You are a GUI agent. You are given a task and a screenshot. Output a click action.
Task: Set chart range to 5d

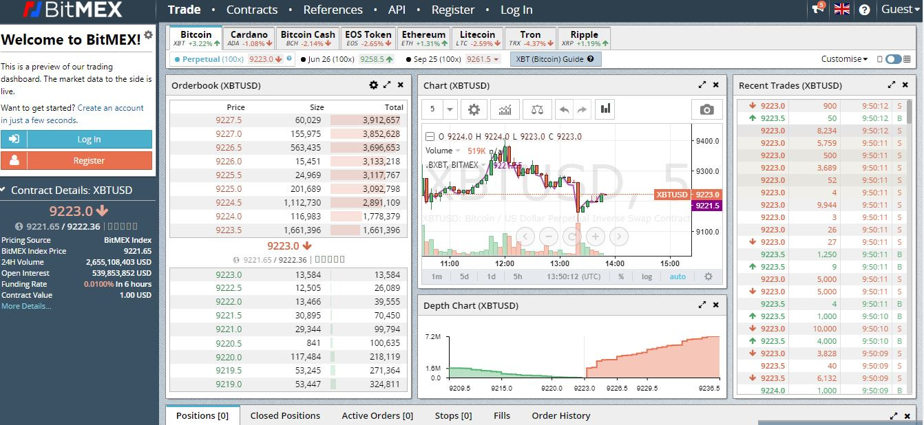[464, 276]
